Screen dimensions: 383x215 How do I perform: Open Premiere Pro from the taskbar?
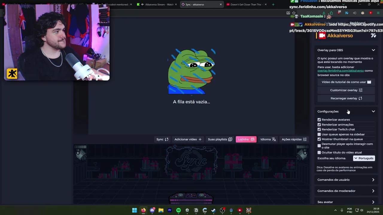point(170,210)
